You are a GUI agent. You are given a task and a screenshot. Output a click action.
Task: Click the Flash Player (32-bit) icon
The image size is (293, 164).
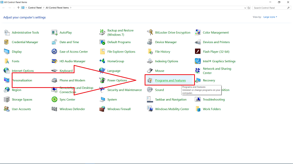[x=198, y=52]
